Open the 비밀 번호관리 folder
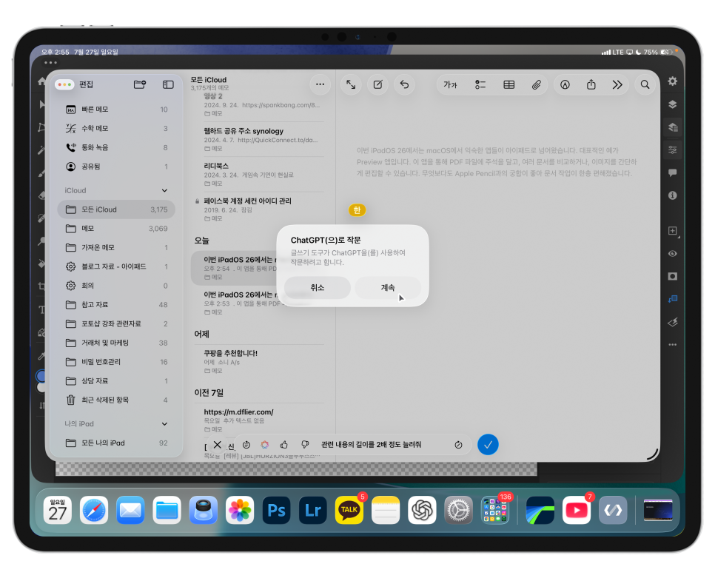Image resolution: width=715 pixels, height=581 pixels. (x=116, y=362)
